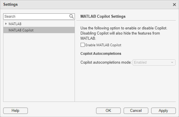The height and width of the screenshot is (117, 179).
Task: Click the Settings title bar text
Action: click(10, 5)
